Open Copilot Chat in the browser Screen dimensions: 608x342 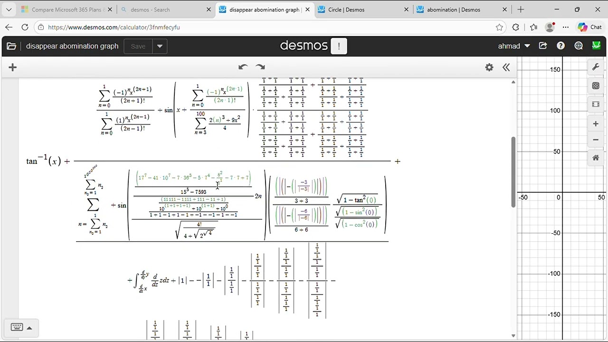(589, 28)
